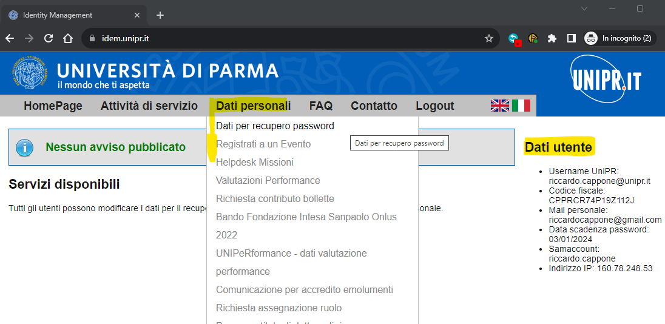
Task: Switch language to English flag
Action: pyautogui.click(x=499, y=106)
